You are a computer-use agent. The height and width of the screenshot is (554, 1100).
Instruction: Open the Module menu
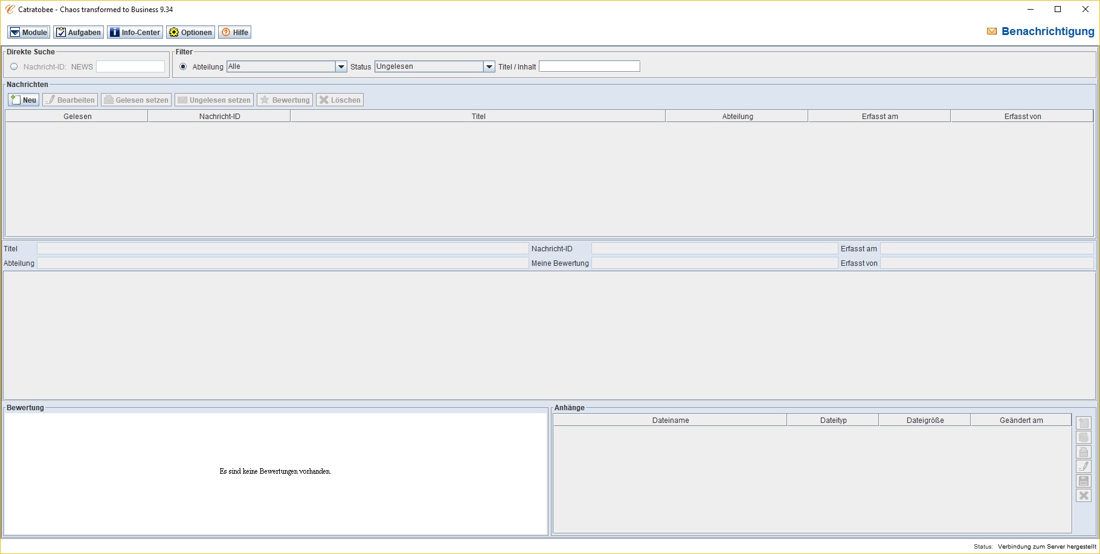point(28,33)
